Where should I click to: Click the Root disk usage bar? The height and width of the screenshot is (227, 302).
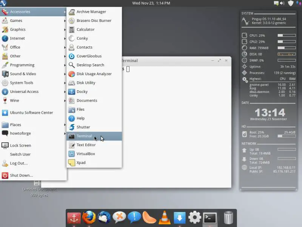click(x=287, y=136)
